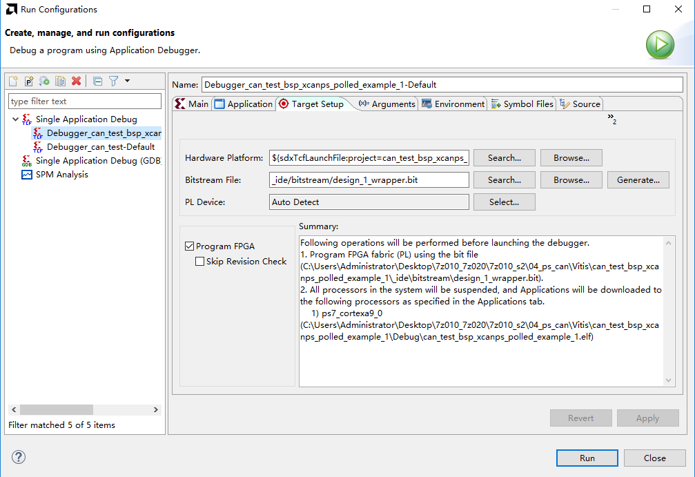Click the Bitstream File text field
This screenshot has height=477, width=695.
(369, 180)
